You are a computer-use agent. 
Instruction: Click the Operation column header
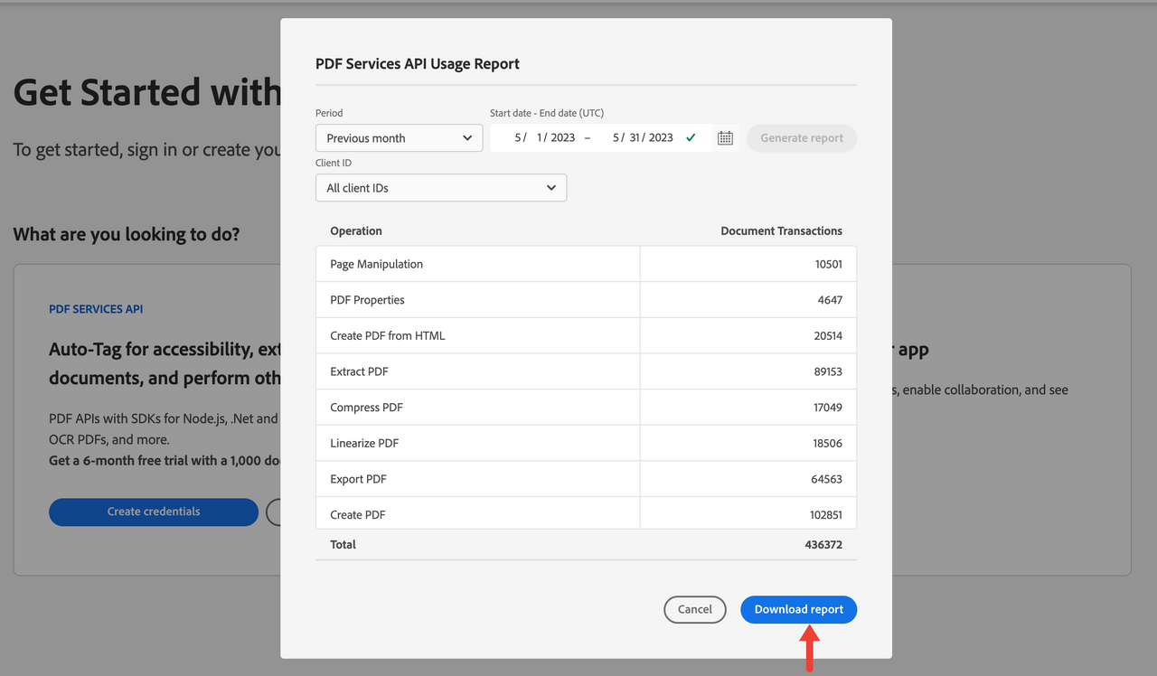coord(356,230)
